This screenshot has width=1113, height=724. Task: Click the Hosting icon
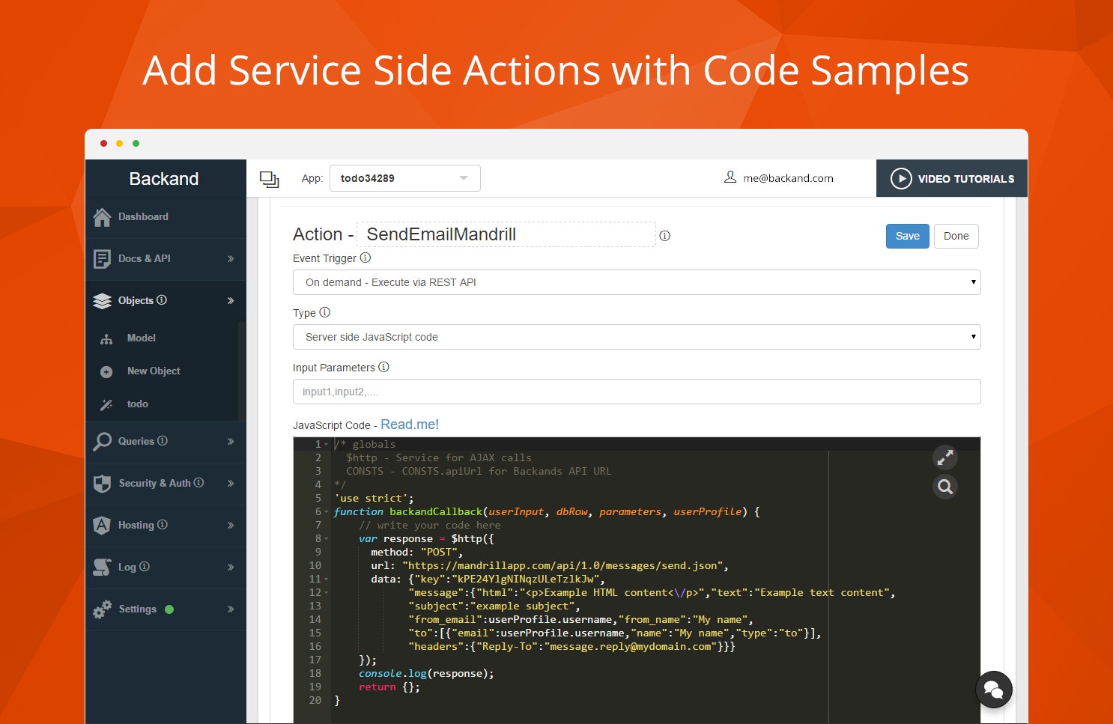point(102,526)
